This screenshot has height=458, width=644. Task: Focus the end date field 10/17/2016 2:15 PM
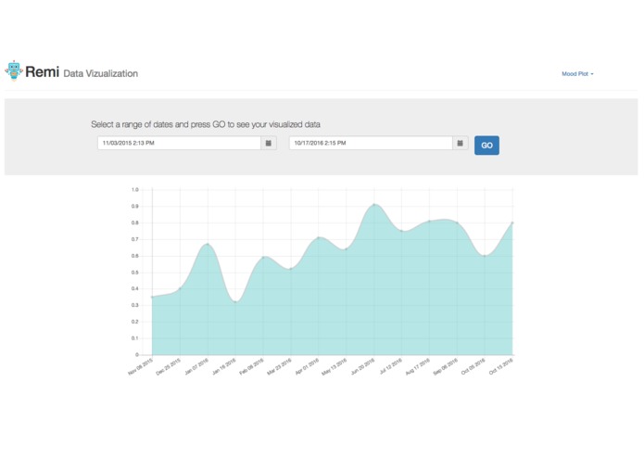pos(371,143)
